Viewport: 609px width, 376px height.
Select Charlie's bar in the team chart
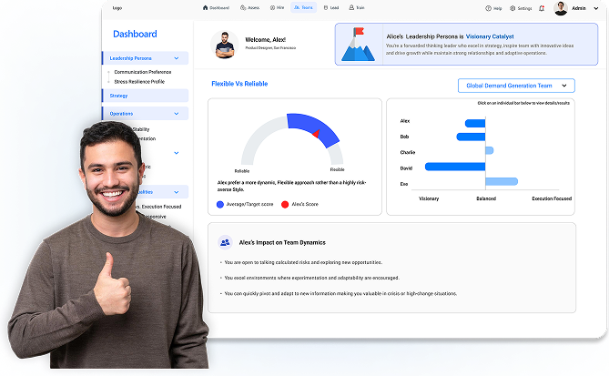(x=490, y=150)
